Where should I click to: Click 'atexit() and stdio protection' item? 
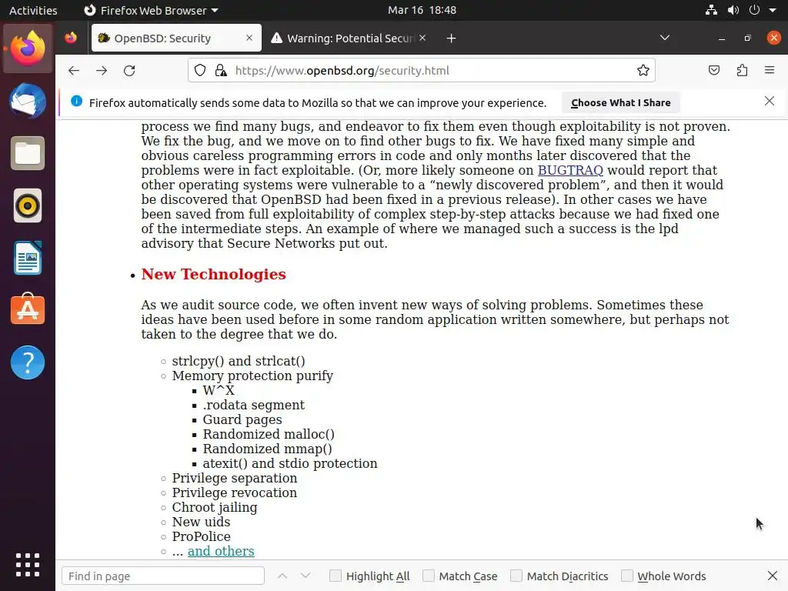pyautogui.click(x=290, y=463)
